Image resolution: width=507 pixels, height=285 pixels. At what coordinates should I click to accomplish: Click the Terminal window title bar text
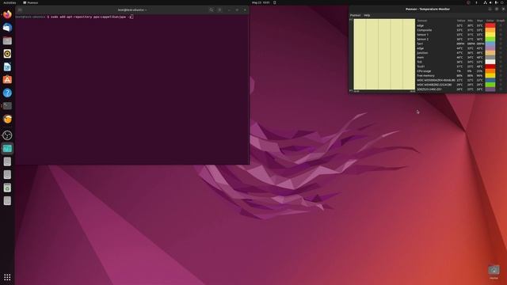click(x=132, y=10)
